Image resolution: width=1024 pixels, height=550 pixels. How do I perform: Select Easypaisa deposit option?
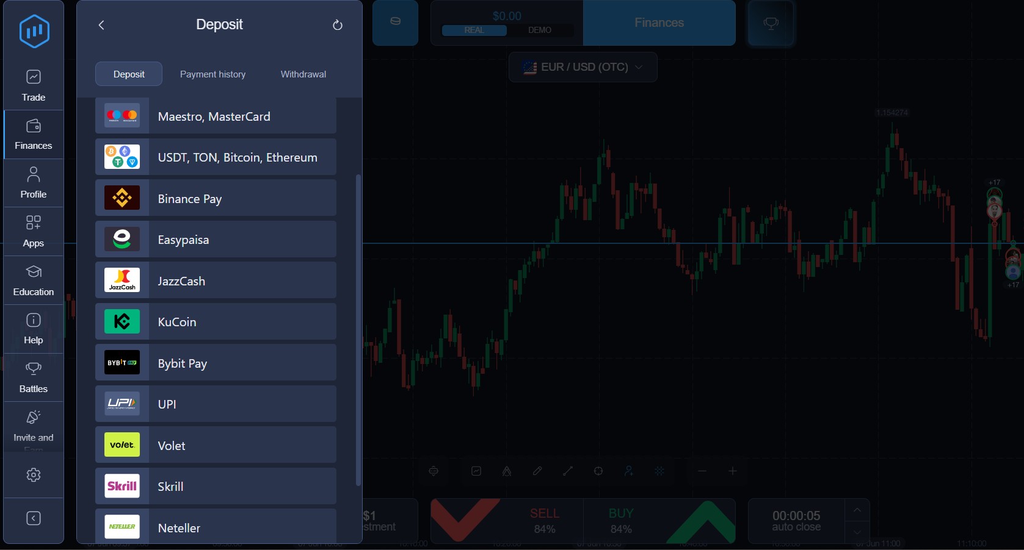(216, 240)
